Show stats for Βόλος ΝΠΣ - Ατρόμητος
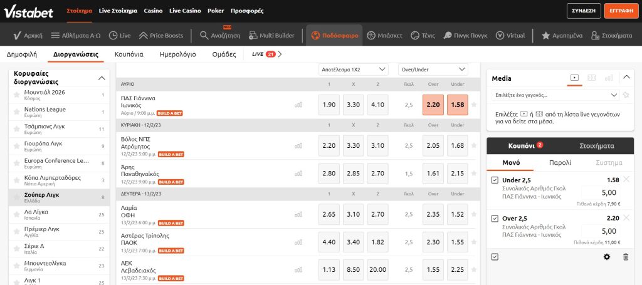The height and width of the screenshot is (285, 642). point(298,145)
